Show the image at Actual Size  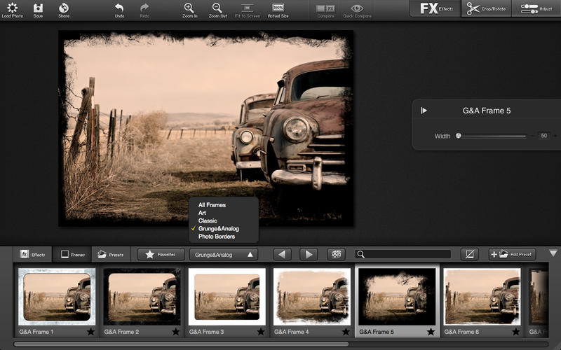coord(278,8)
